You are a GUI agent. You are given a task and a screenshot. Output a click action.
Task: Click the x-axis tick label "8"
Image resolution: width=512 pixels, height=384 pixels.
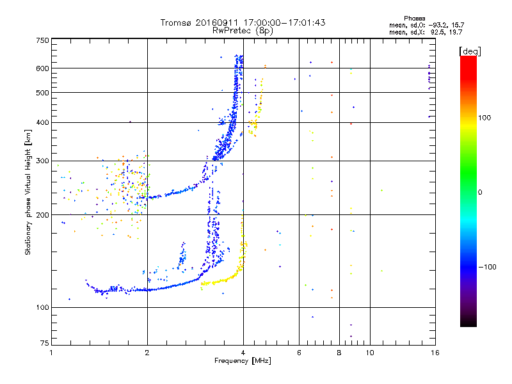[x=339, y=353]
